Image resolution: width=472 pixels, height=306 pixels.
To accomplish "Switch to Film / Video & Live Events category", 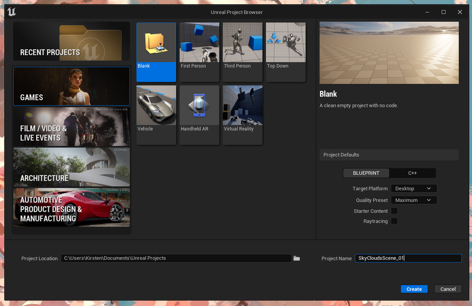I will coord(71,127).
